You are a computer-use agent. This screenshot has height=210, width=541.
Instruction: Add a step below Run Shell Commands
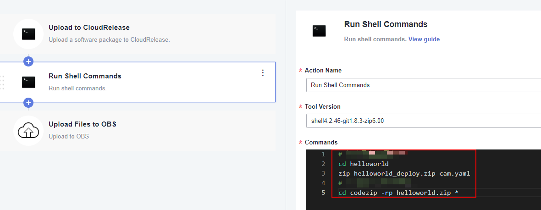coord(28,103)
